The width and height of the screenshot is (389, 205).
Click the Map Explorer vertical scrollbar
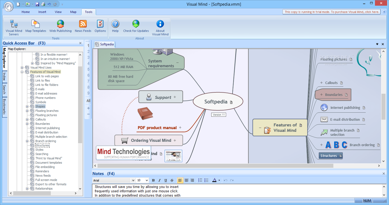tap(80, 105)
